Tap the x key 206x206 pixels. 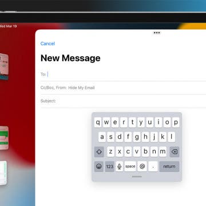[x=120, y=152]
